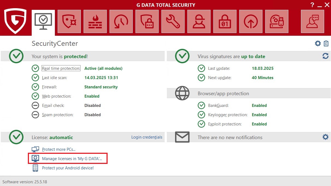This screenshot has width=331, height=186.
Task: Click the Keylogger protection entry
Action: [x=228, y=115]
